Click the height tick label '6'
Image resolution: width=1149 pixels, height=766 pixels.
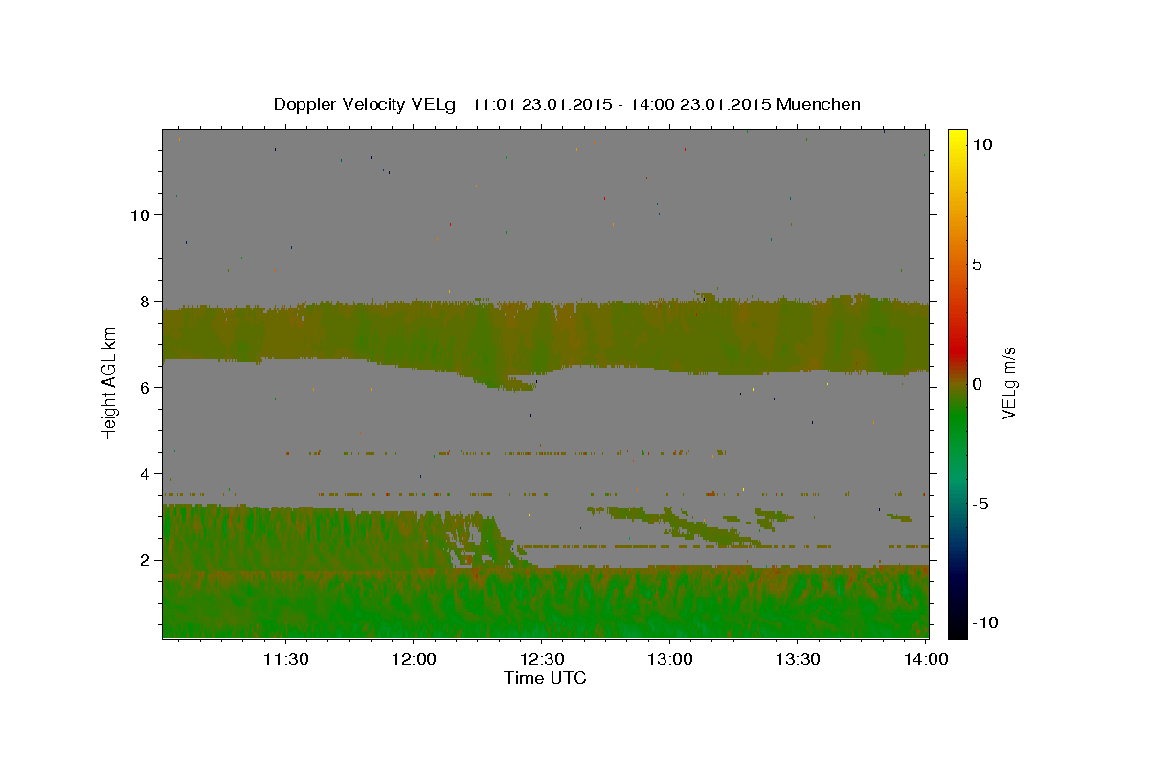[146, 388]
